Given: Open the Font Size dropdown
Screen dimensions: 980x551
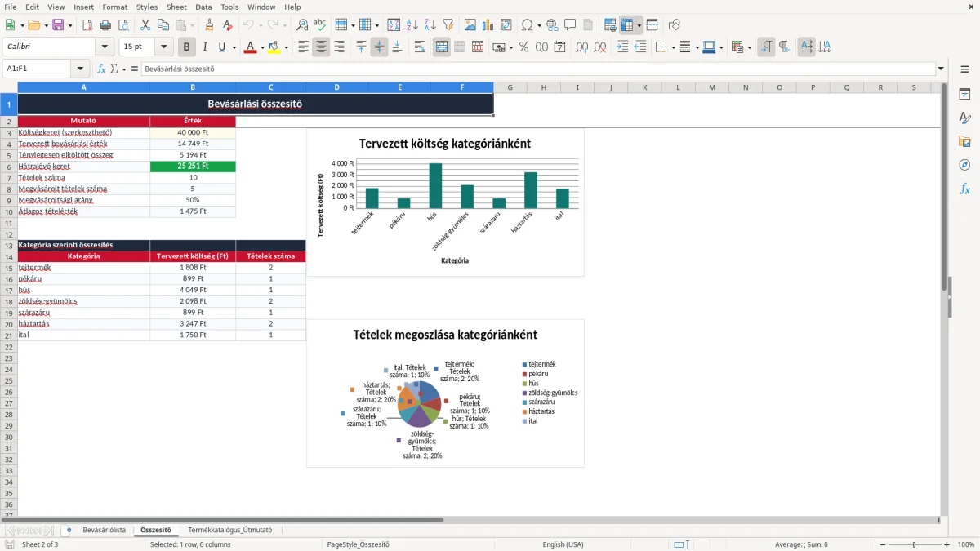Looking at the screenshot, I should pos(164,47).
